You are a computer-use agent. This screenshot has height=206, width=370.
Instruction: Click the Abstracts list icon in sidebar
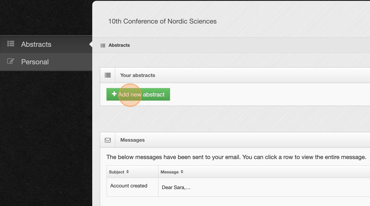(11, 43)
